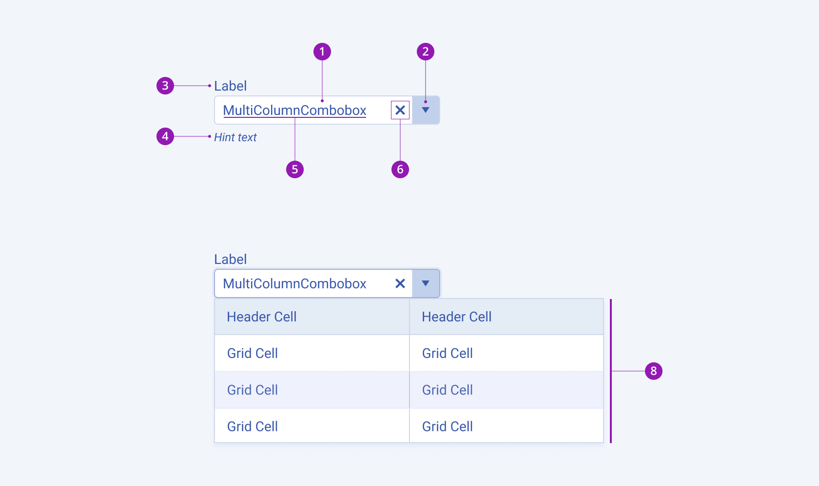Click the Label above the expanded combobox
This screenshot has width=819, height=486.
(x=230, y=259)
